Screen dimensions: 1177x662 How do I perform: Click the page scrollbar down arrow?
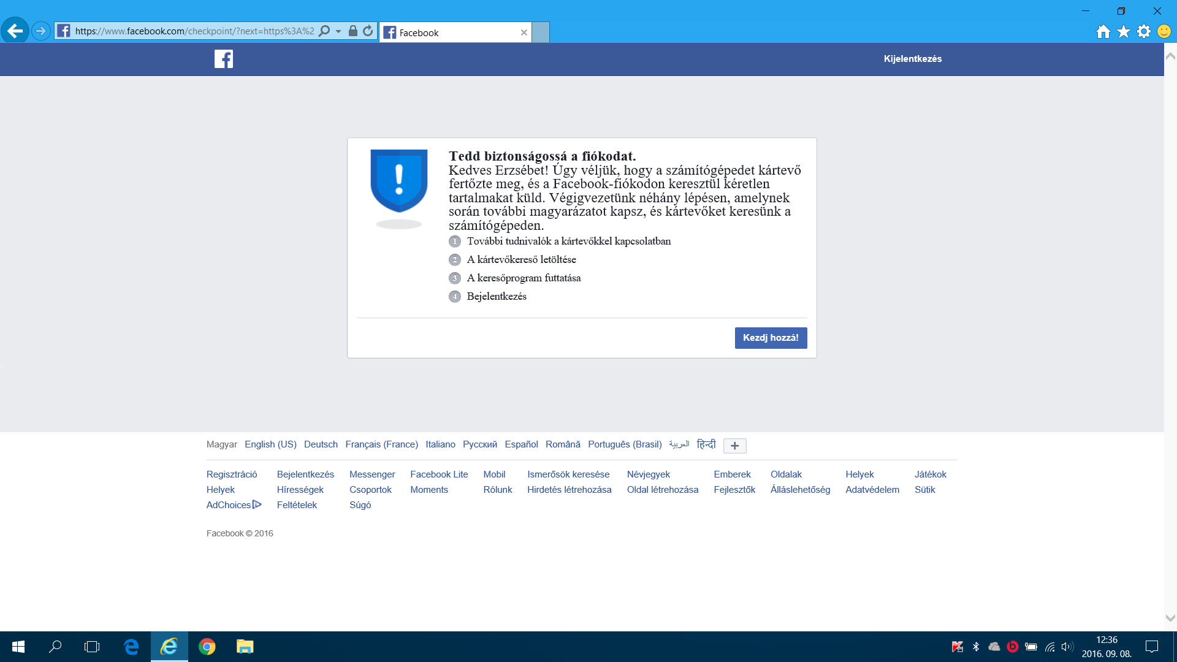point(1170,618)
